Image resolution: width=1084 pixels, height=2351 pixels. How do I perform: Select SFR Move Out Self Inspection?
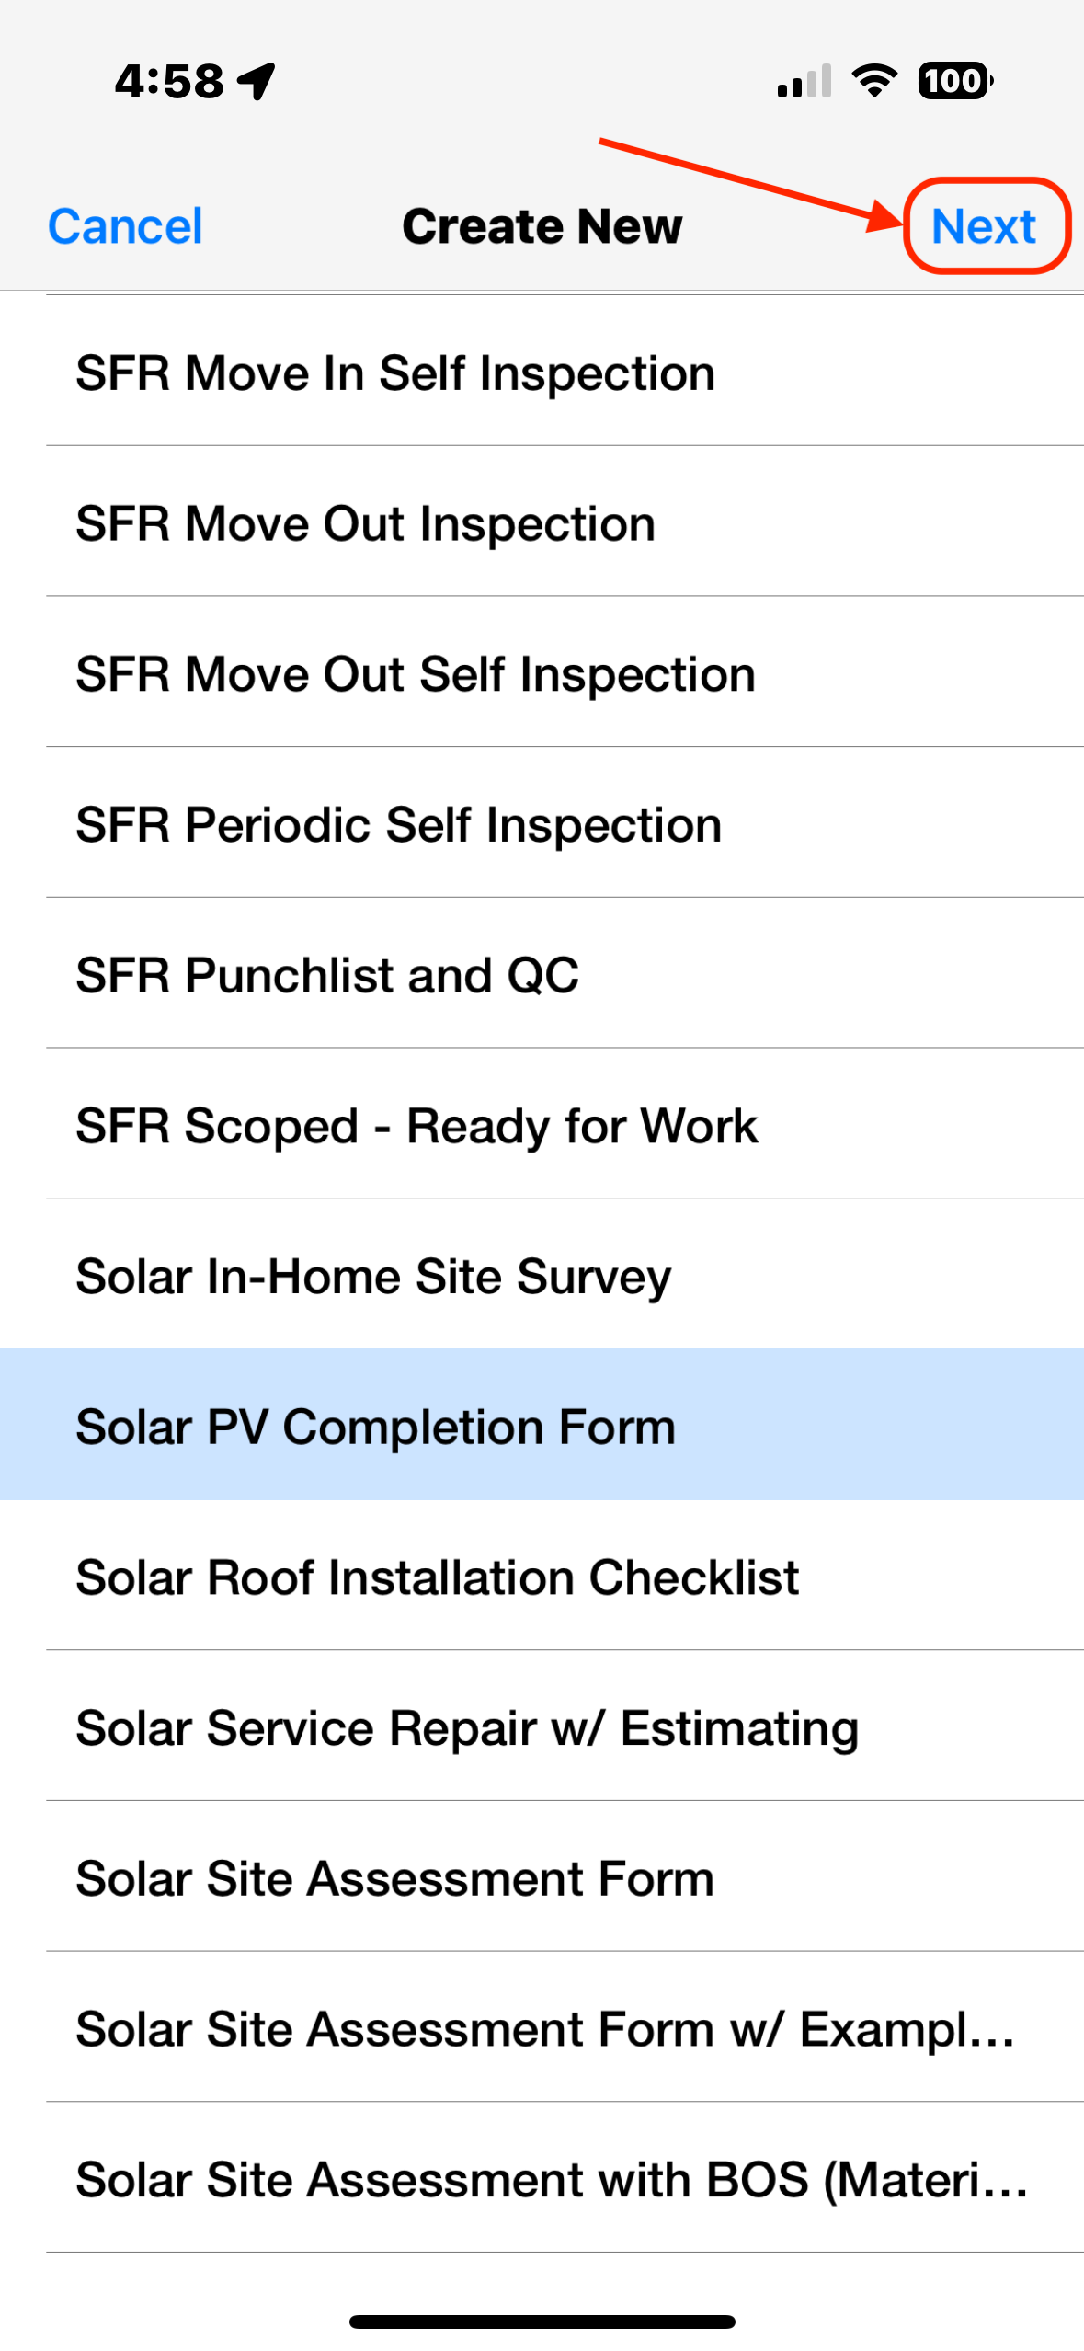pyautogui.click(x=542, y=673)
